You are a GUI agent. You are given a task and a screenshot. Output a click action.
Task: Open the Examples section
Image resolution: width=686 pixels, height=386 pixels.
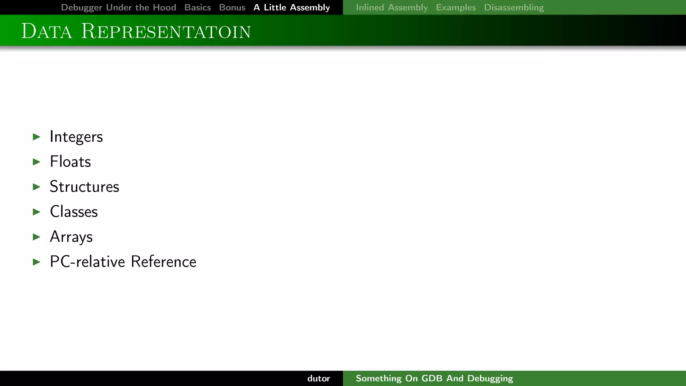456,7
